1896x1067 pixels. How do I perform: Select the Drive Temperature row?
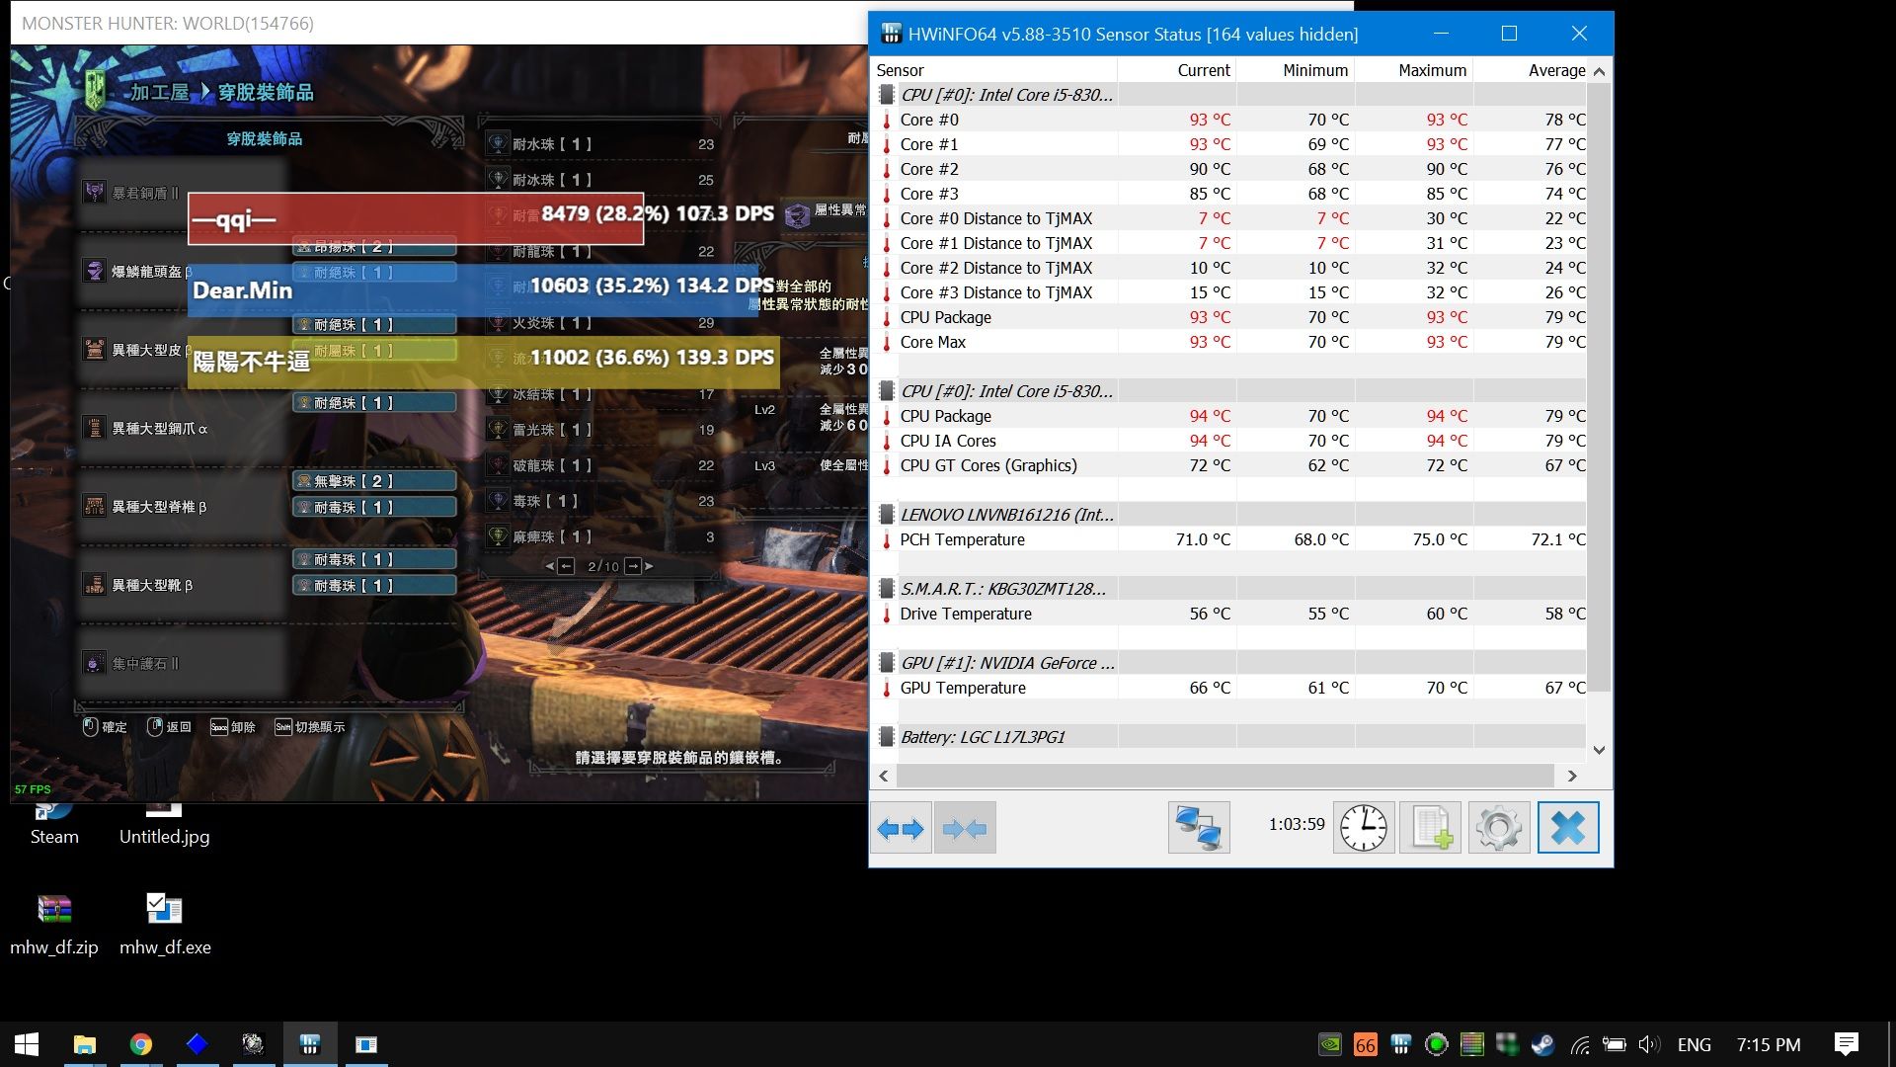[1230, 614]
